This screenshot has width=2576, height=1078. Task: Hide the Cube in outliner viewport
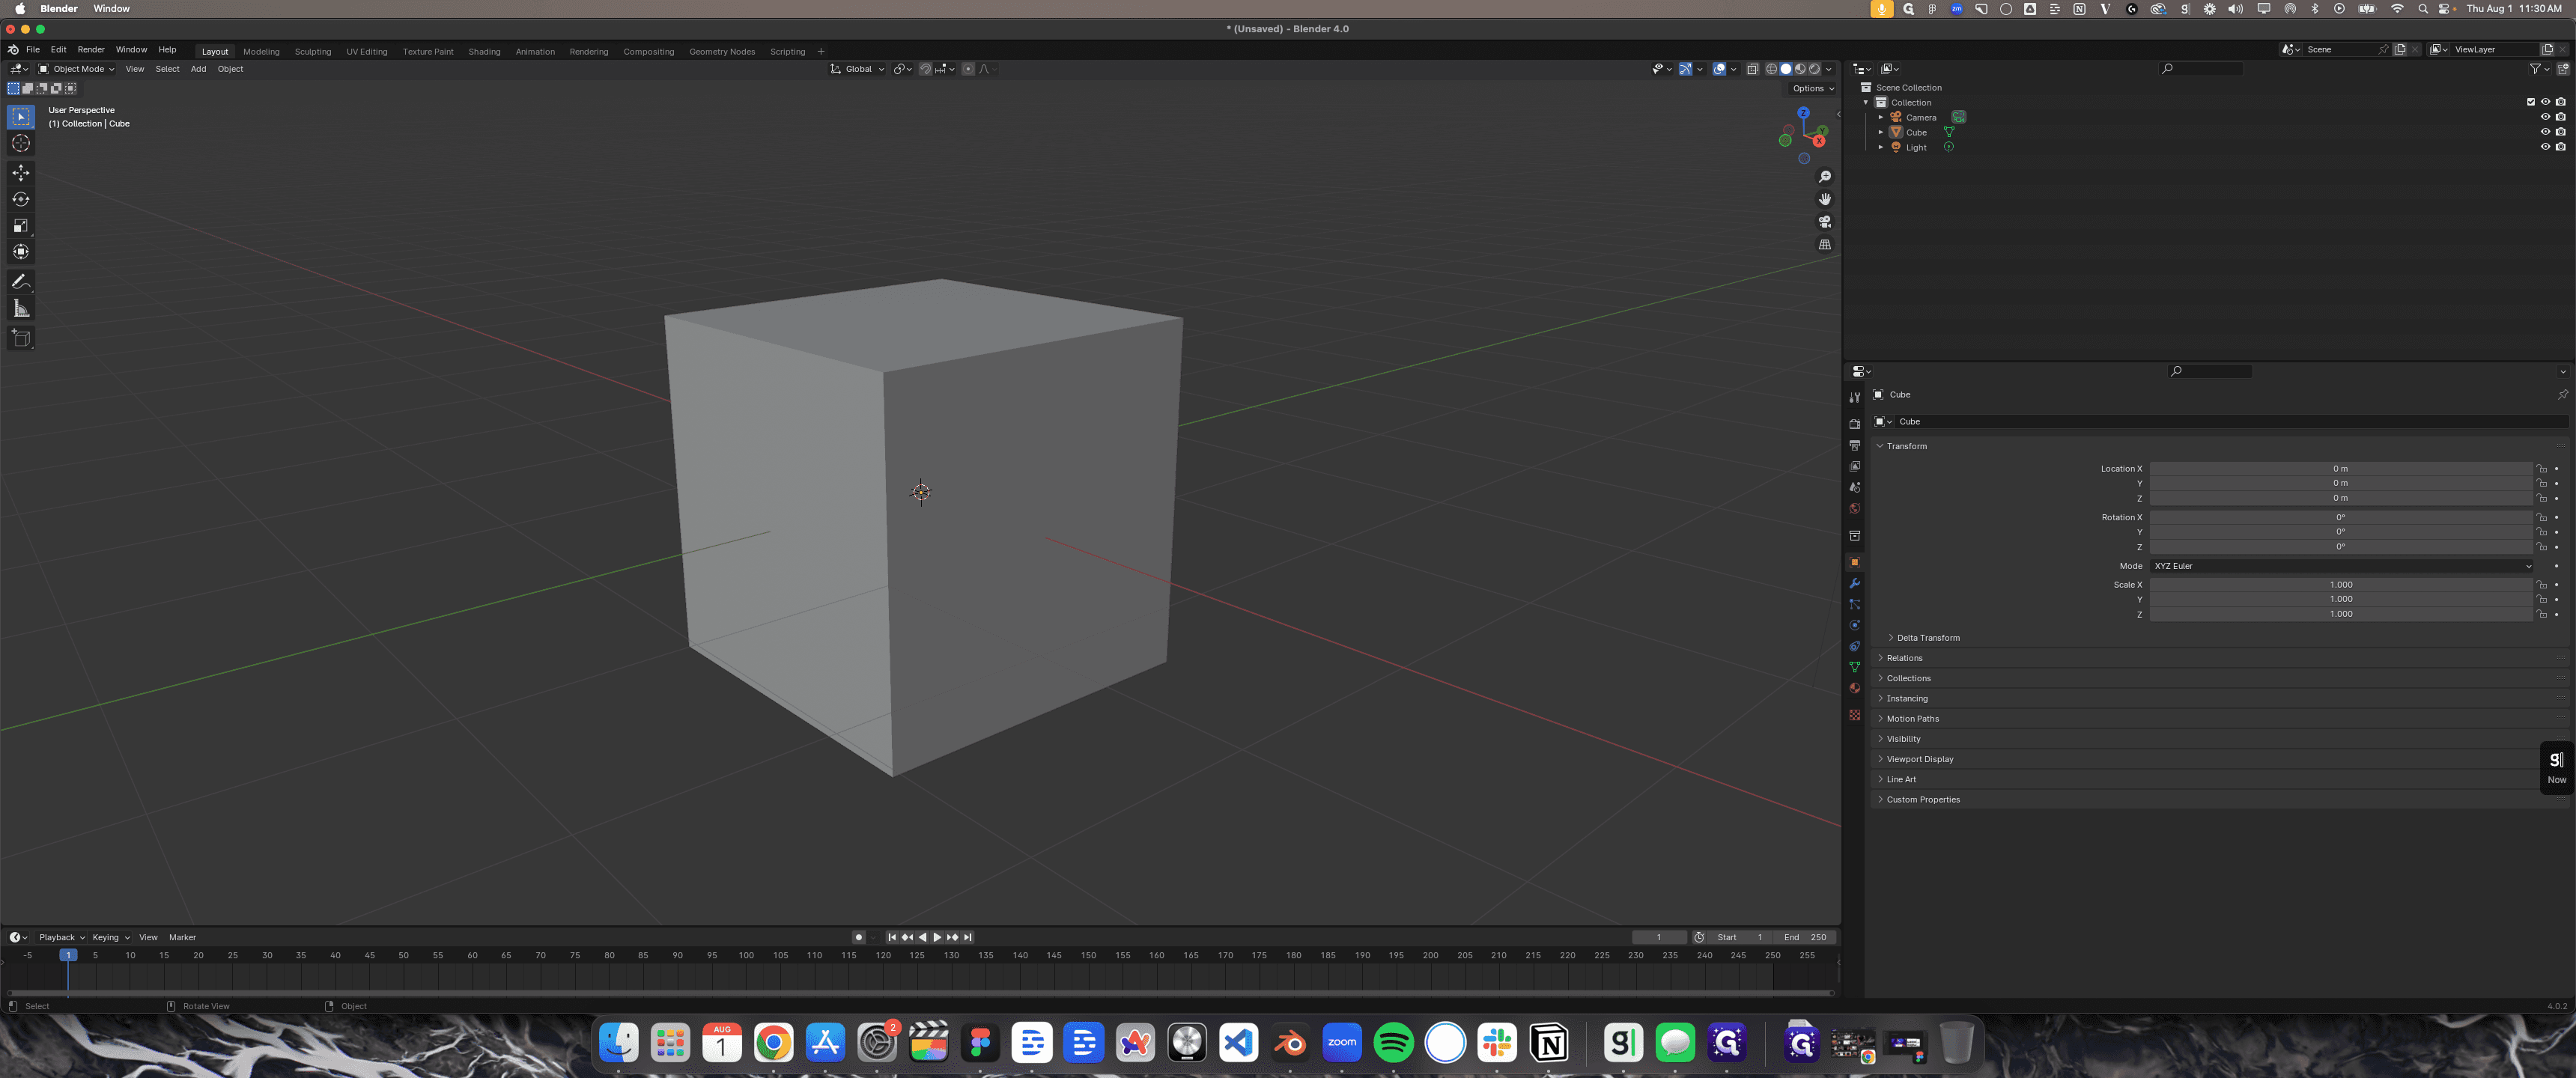[x=2545, y=132]
